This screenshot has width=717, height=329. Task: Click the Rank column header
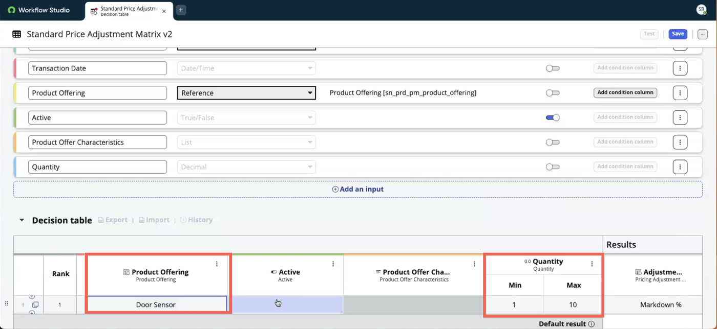pyautogui.click(x=60, y=274)
